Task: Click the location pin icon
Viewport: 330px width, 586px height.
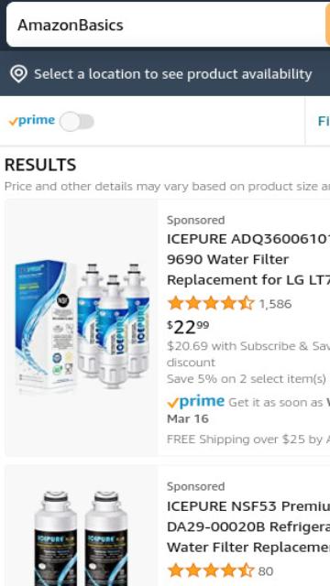Action: click(x=18, y=74)
